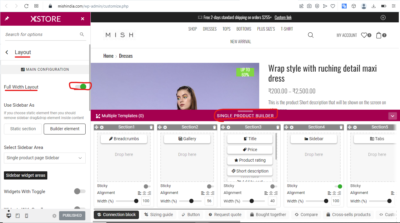This screenshot has height=223, width=400.
Task: Follow the Custom link in top bar
Action: click(283, 18)
